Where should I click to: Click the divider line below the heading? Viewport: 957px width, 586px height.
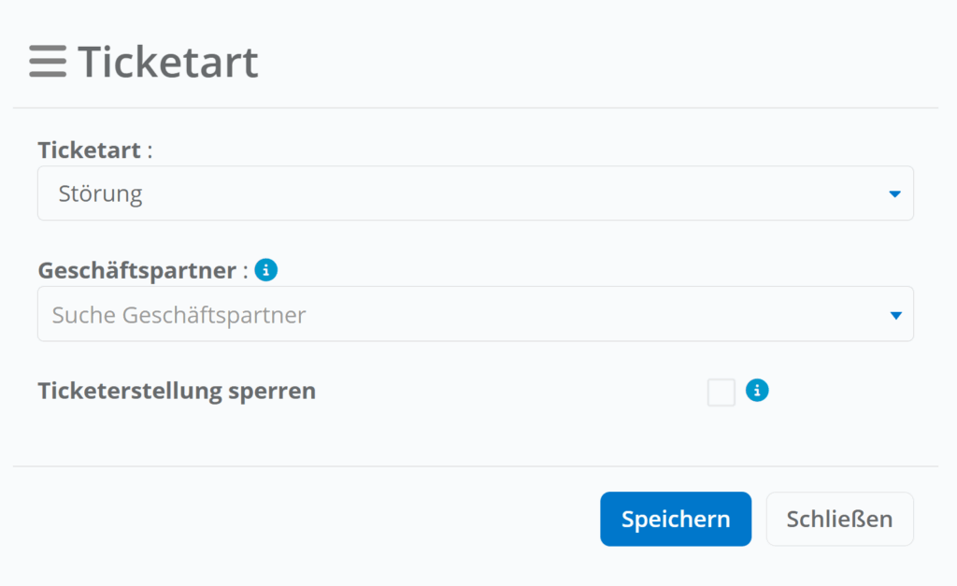tap(475, 108)
